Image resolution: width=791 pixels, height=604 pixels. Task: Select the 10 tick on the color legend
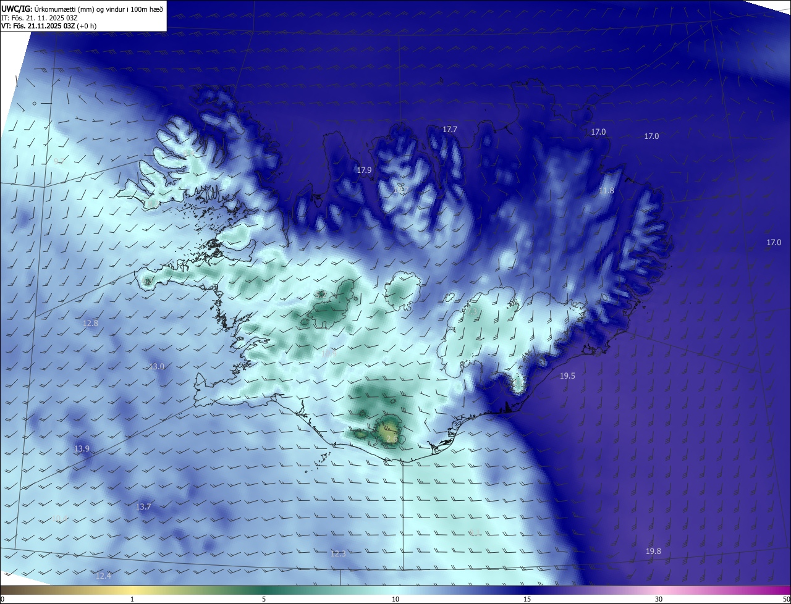(395, 599)
